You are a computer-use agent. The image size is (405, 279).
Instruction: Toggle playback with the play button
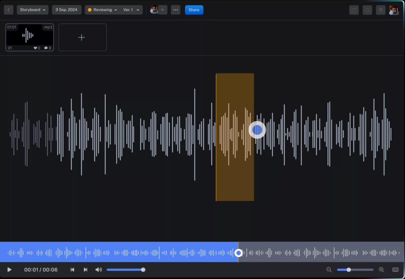[x=9, y=270]
